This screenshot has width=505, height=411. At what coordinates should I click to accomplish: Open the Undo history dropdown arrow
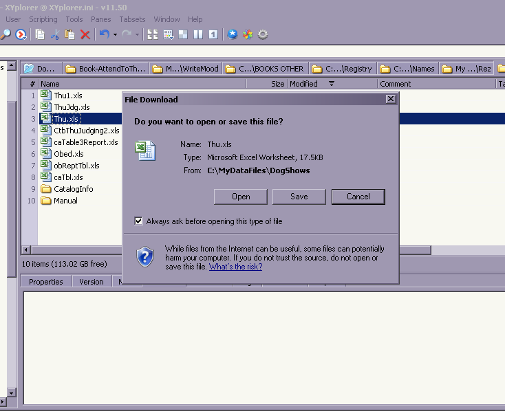coord(115,34)
